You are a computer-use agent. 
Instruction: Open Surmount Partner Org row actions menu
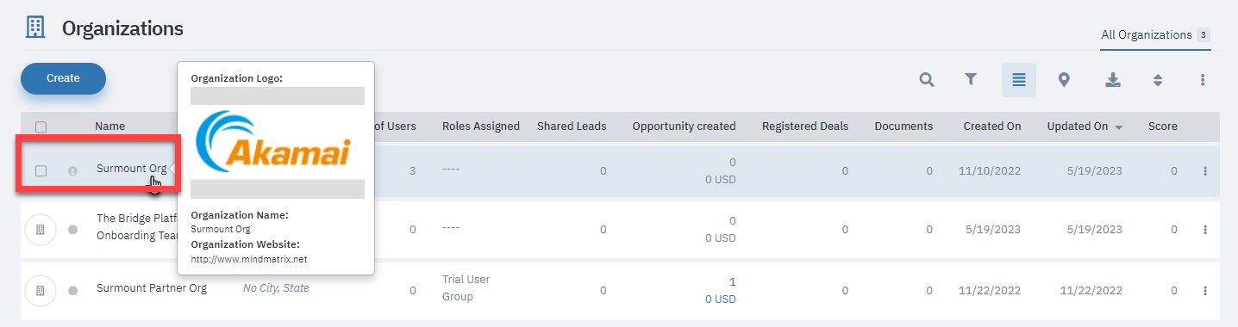1205,290
